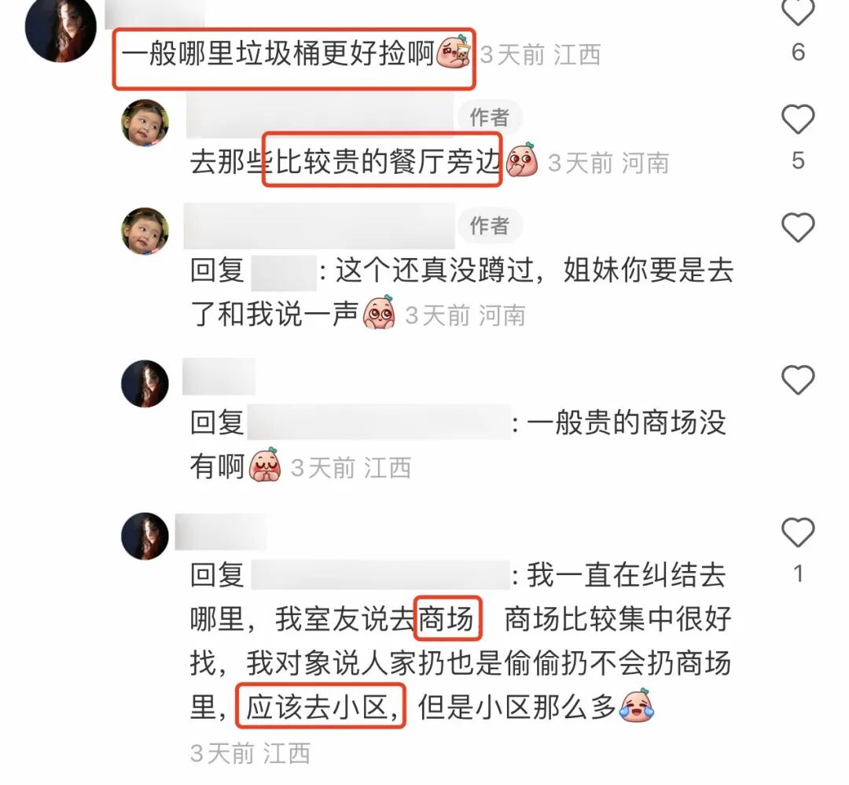Open the author's baby avatar on first reply

[x=145, y=123]
